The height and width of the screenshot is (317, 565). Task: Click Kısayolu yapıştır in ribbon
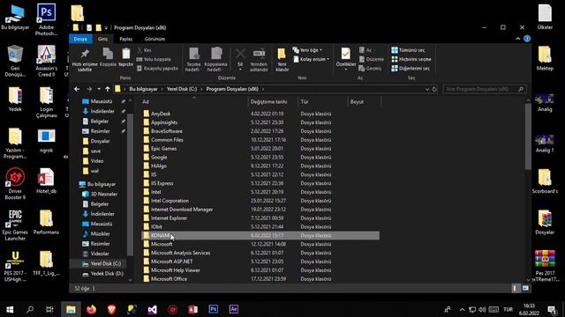(x=157, y=69)
